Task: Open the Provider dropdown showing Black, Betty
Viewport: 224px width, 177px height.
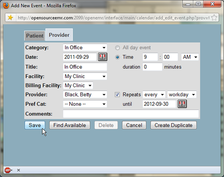Action: point(85,95)
